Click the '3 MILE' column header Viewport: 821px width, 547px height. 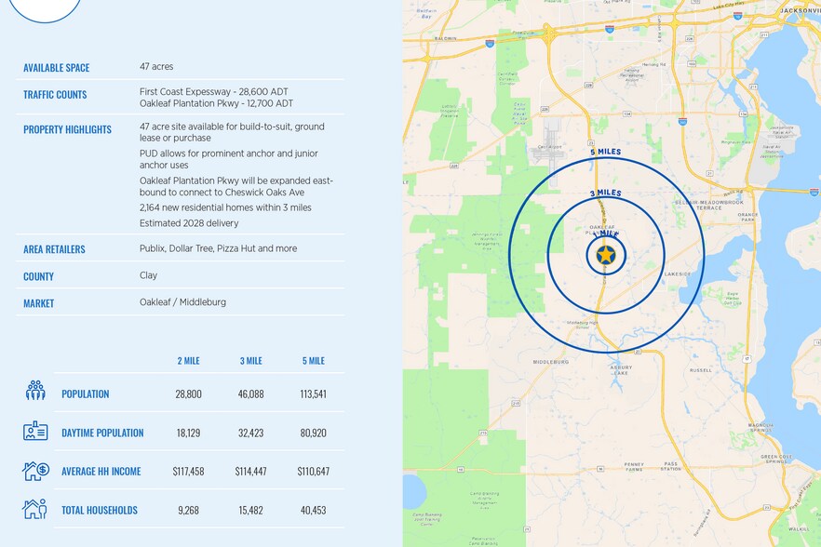(250, 361)
